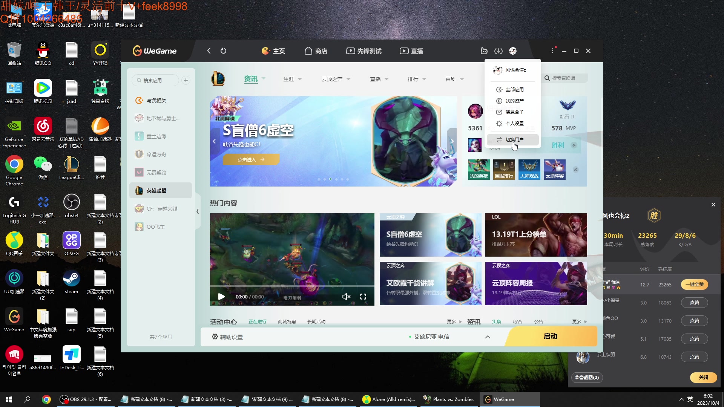Choose 全部应用 in user menu
This screenshot has height=407, width=724.
[513, 90]
